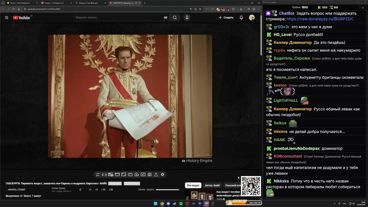Open the Как инцест погубил recommended thumbnail
Image resolution: width=368 pixels, height=207 pixels.
200,195
